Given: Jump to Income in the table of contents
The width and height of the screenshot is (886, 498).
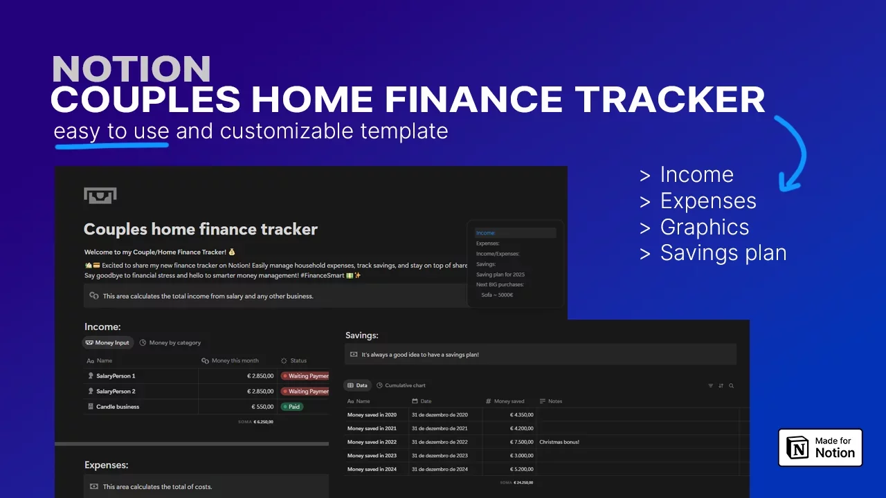Looking at the screenshot, I should pos(515,233).
